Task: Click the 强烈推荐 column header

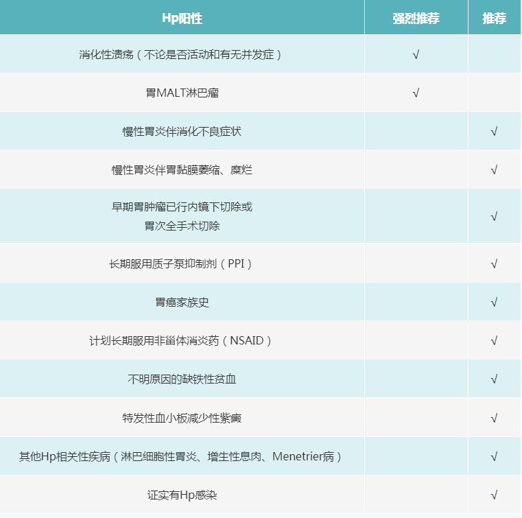Action: click(416, 19)
